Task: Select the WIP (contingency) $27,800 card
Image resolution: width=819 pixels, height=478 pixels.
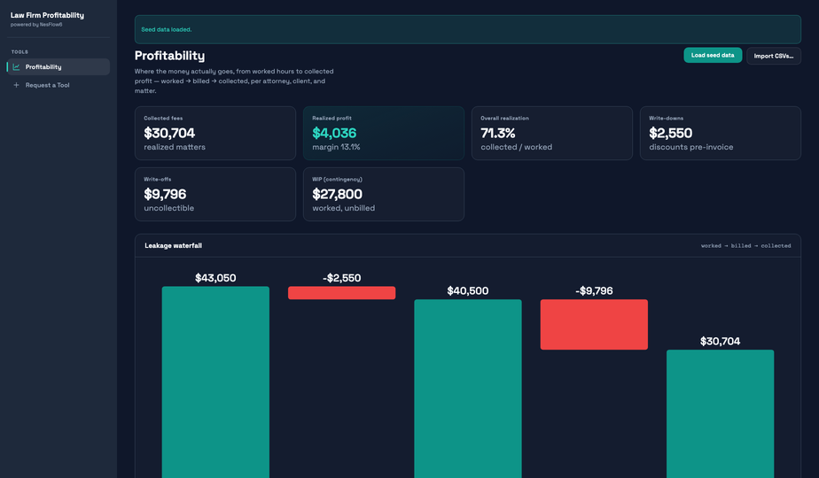Action: pos(384,194)
